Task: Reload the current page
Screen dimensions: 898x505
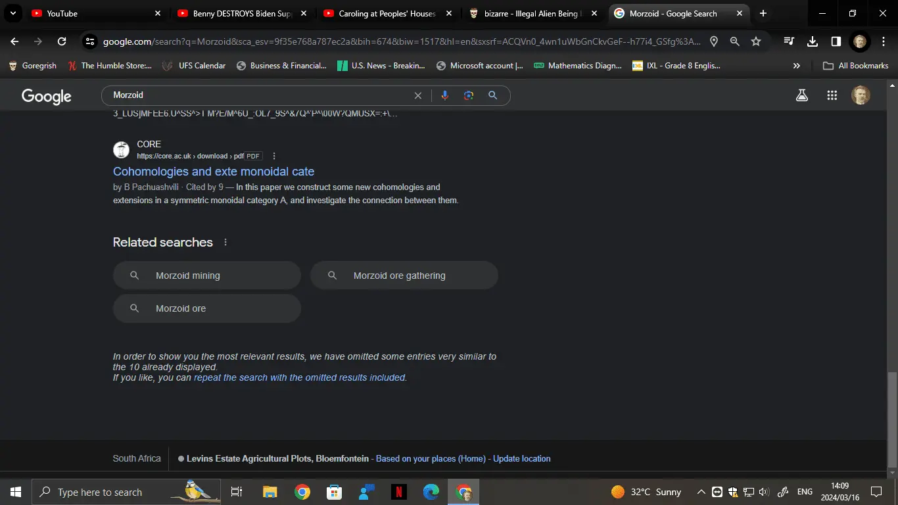Action: 62,41
